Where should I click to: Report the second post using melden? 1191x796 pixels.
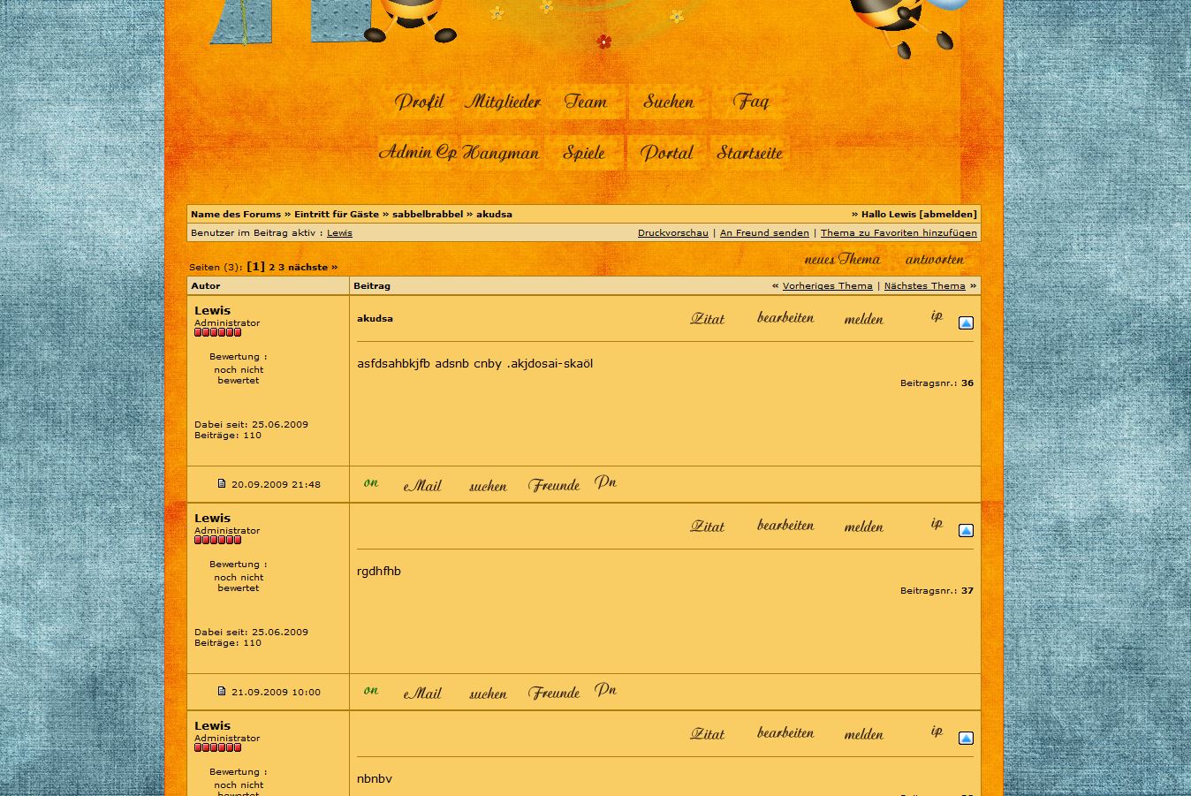coord(863,527)
